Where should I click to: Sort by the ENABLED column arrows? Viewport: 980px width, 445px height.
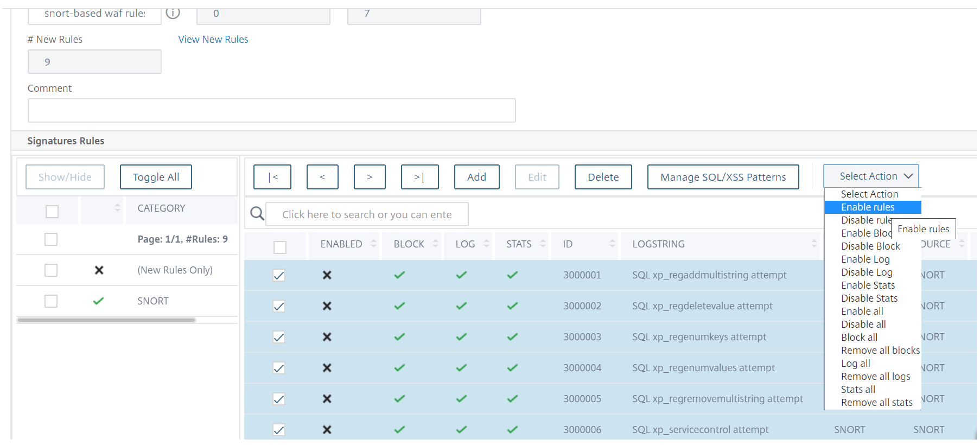click(373, 244)
